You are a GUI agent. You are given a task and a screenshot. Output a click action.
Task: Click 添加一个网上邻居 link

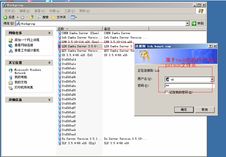tap(27, 40)
